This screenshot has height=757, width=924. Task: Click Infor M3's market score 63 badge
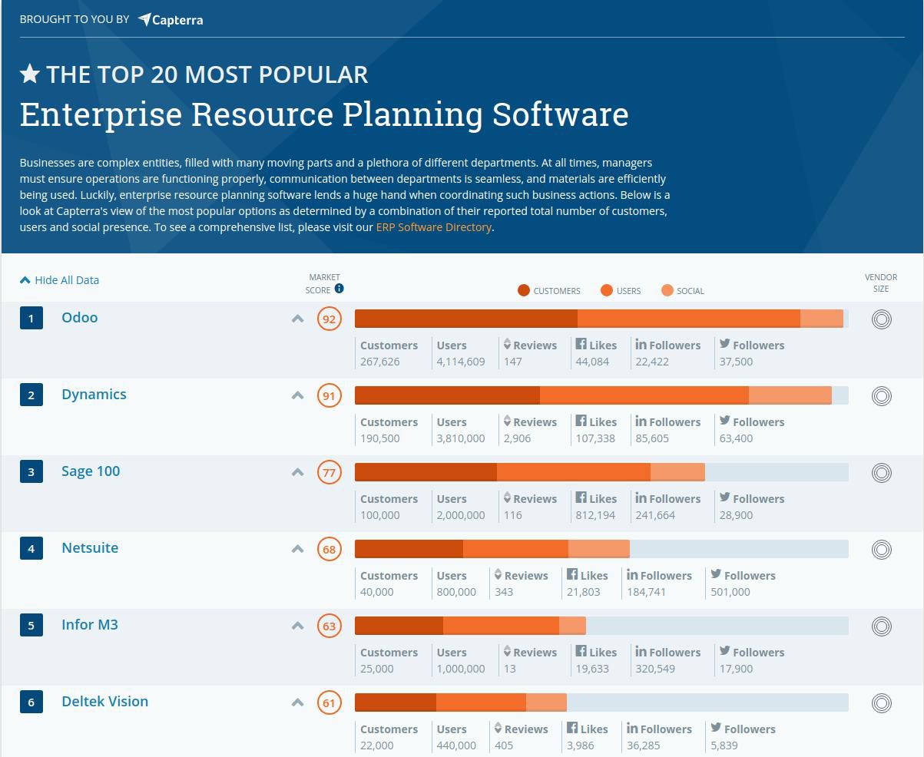(x=330, y=626)
